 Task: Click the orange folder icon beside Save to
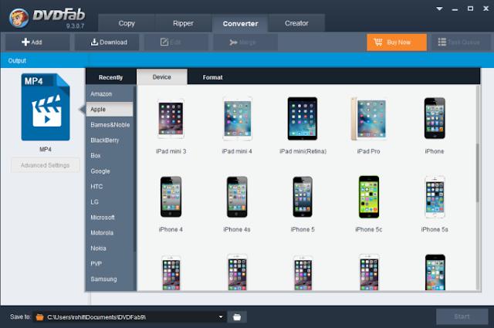pos(39,317)
